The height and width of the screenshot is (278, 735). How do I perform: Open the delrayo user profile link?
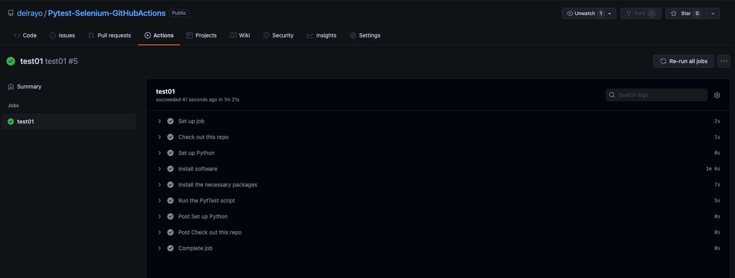30,13
